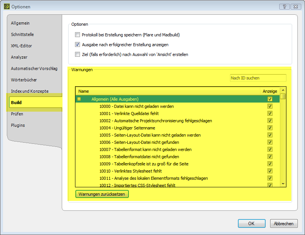Image resolution: width=305 pixels, height=235 pixels.
Task: Confirm the dialog with OK
Action: pos(251,224)
